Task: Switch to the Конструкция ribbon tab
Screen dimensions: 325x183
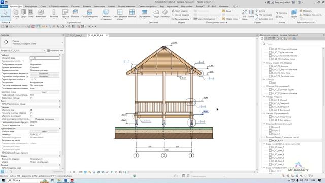Action: 31,6
